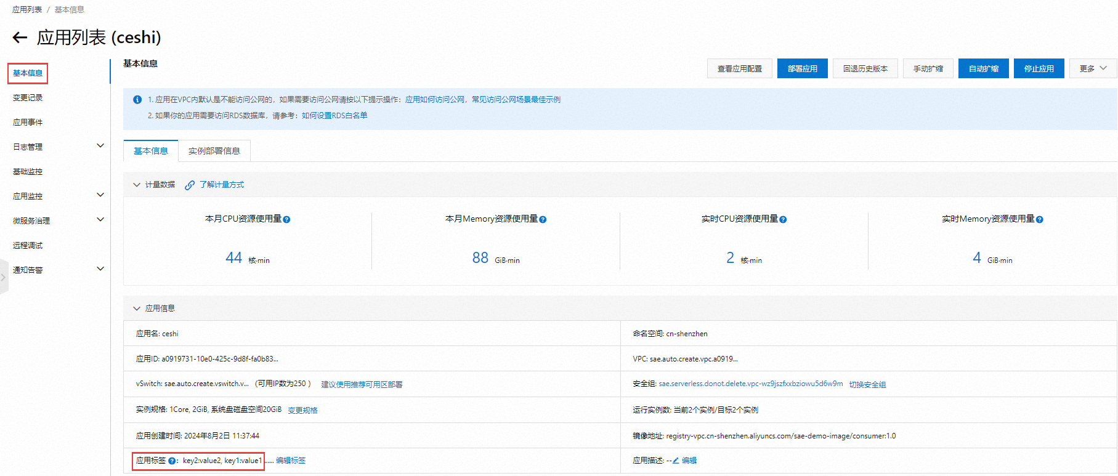Select 基本信息 in the sidebar
The image size is (1118, 476).
point(28,73)
